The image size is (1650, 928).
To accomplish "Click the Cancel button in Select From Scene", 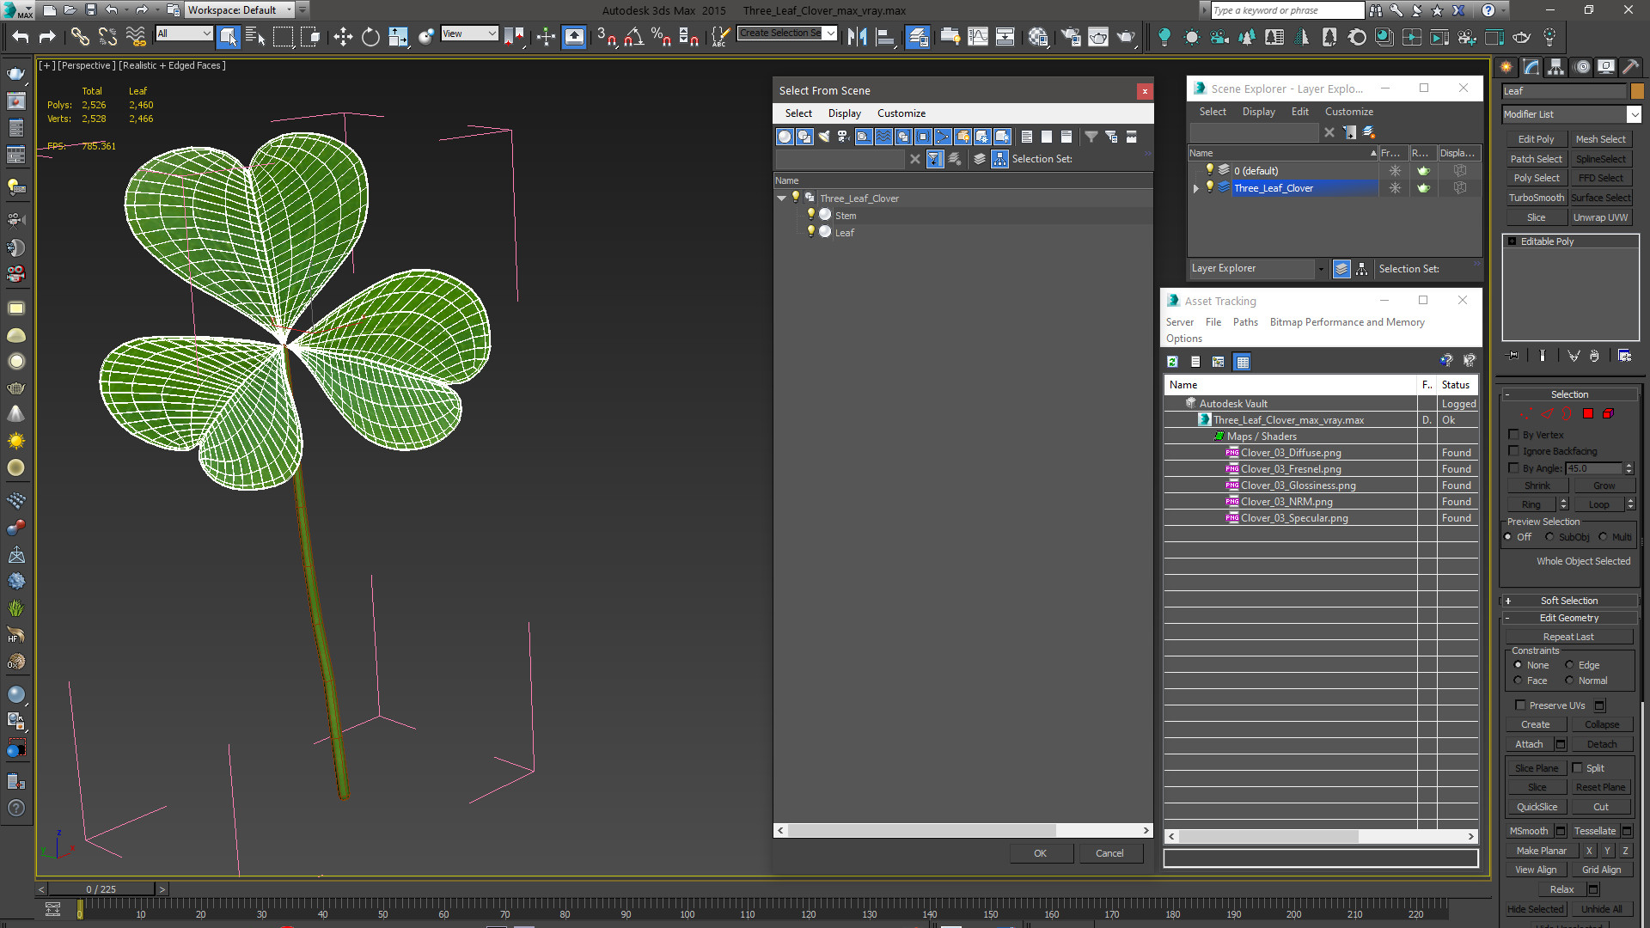I will tap(1109, 853).
